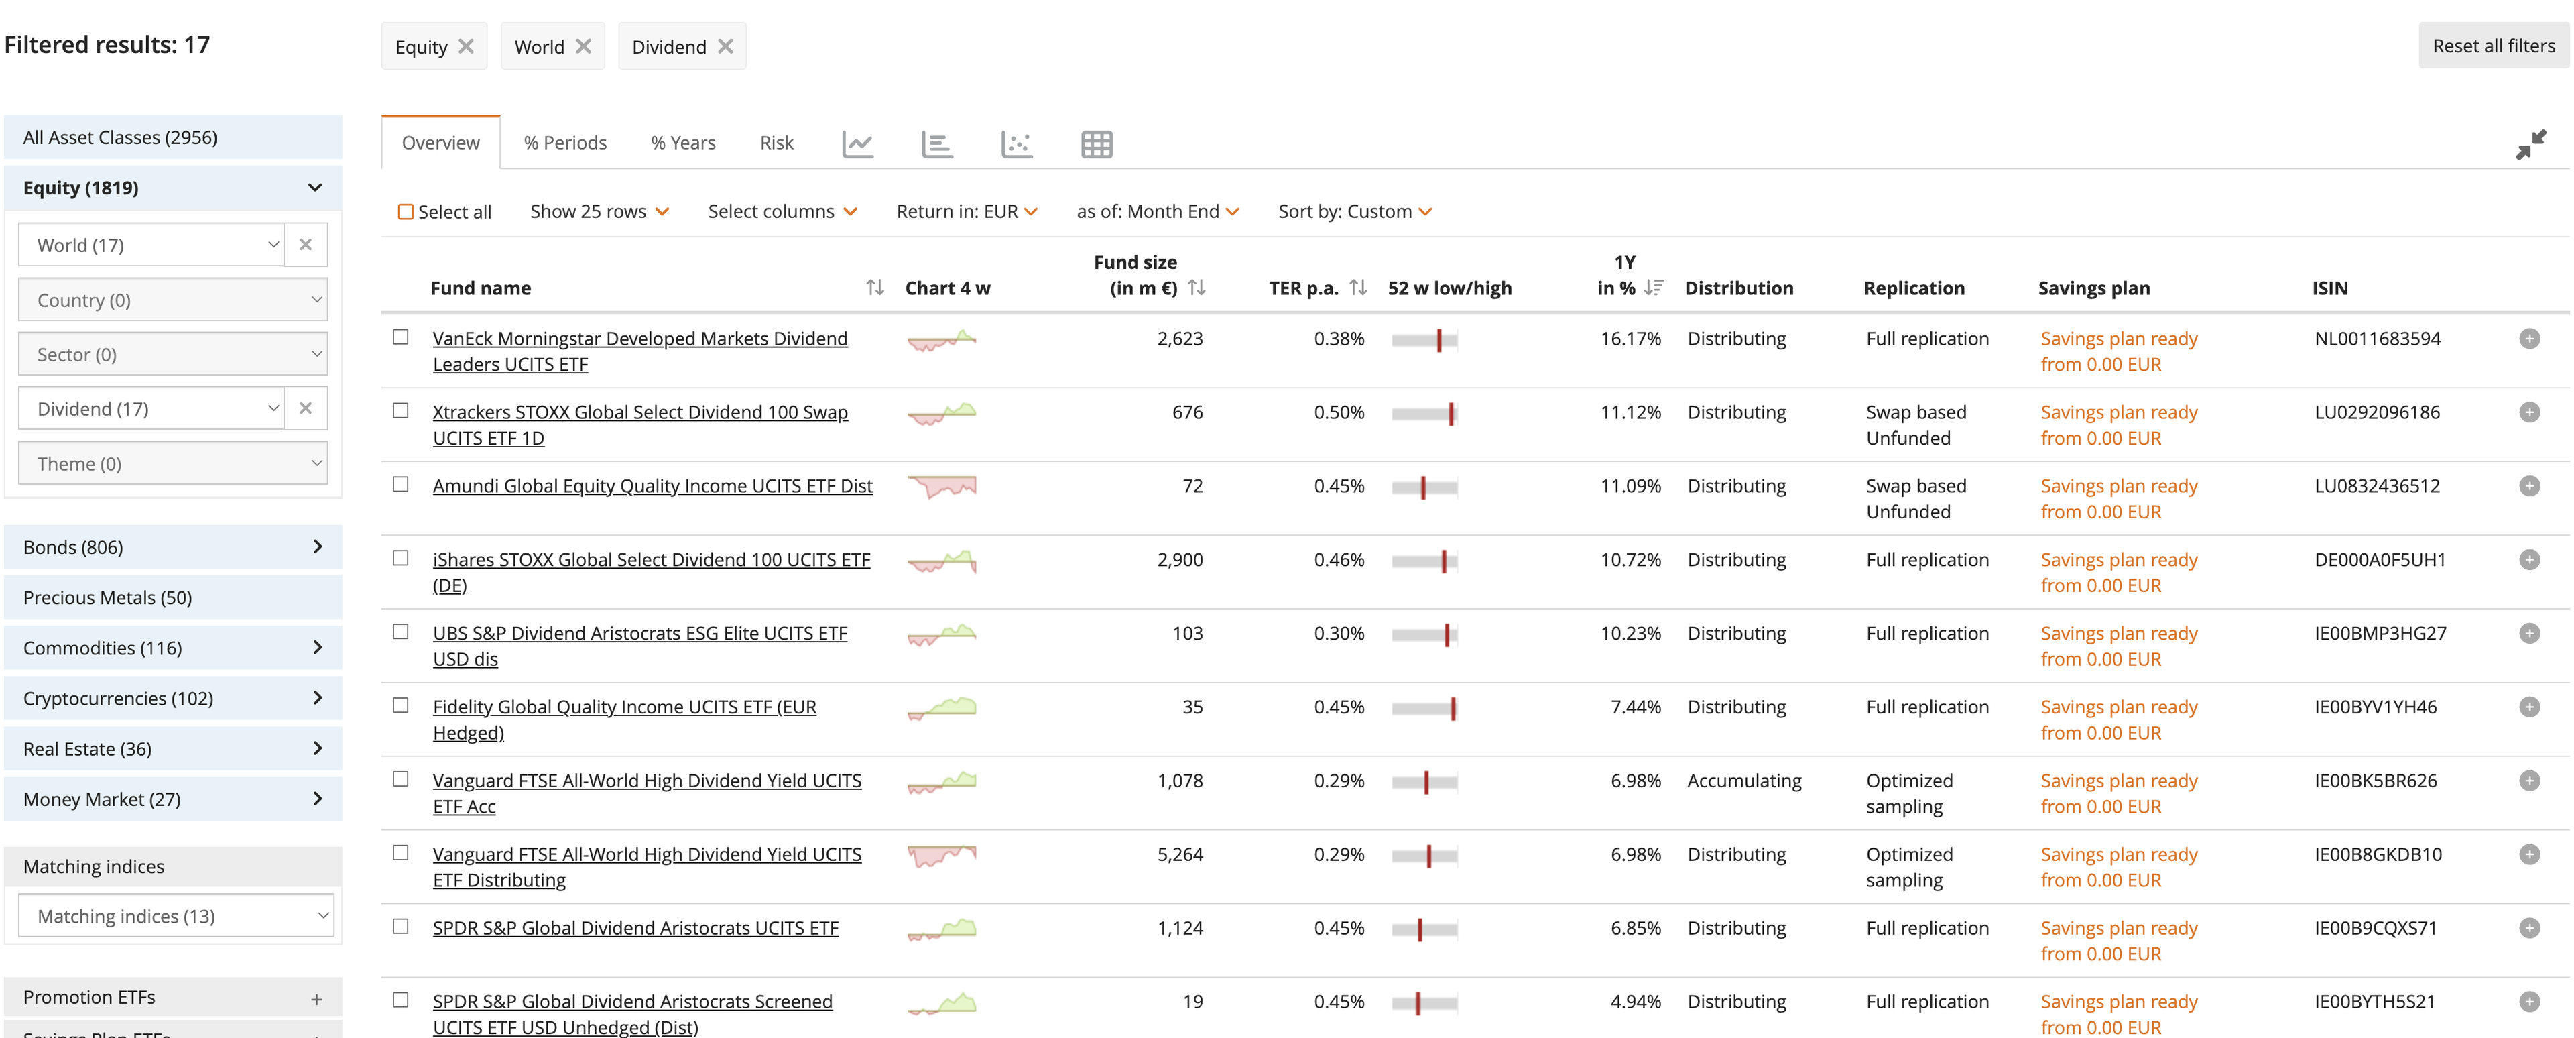
Task: Switch to the Overview tab
Action: coord(440,143)
